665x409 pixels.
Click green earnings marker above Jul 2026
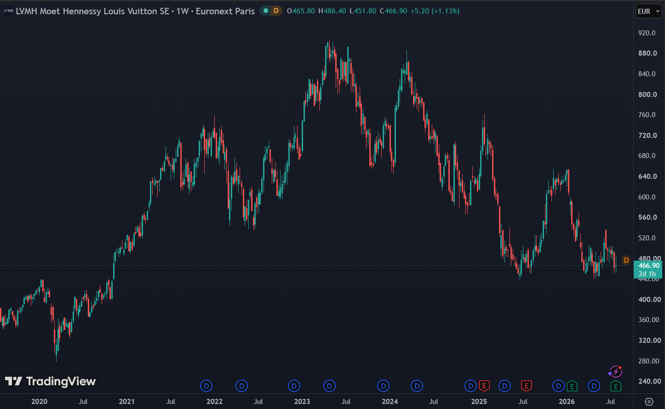[x=616, y=386]
